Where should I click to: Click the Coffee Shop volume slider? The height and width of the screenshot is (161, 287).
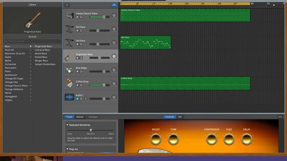tap(100, 85)
